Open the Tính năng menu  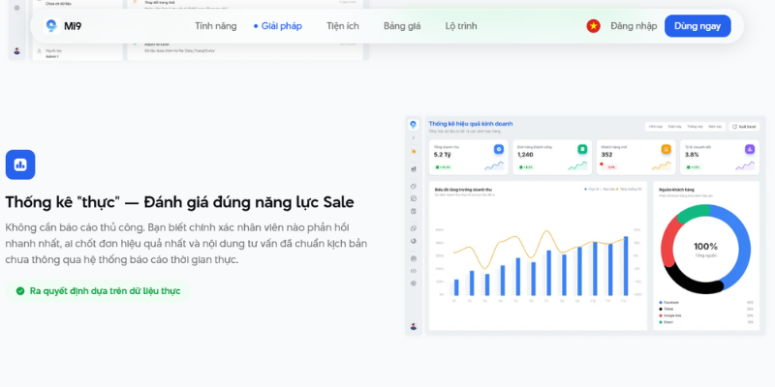[217, 26]
